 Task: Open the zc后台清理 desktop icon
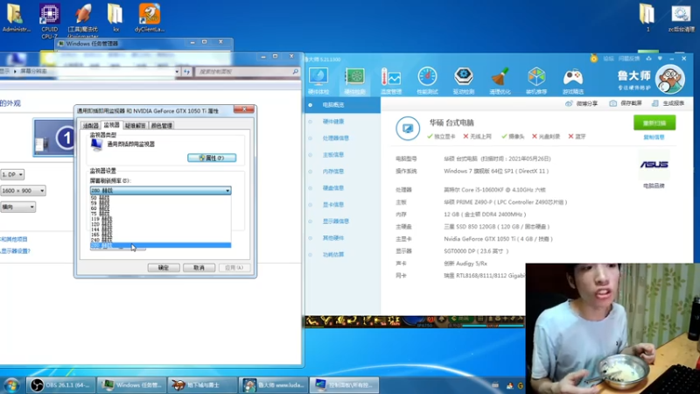pyautogui.click(x=681, y=18)
